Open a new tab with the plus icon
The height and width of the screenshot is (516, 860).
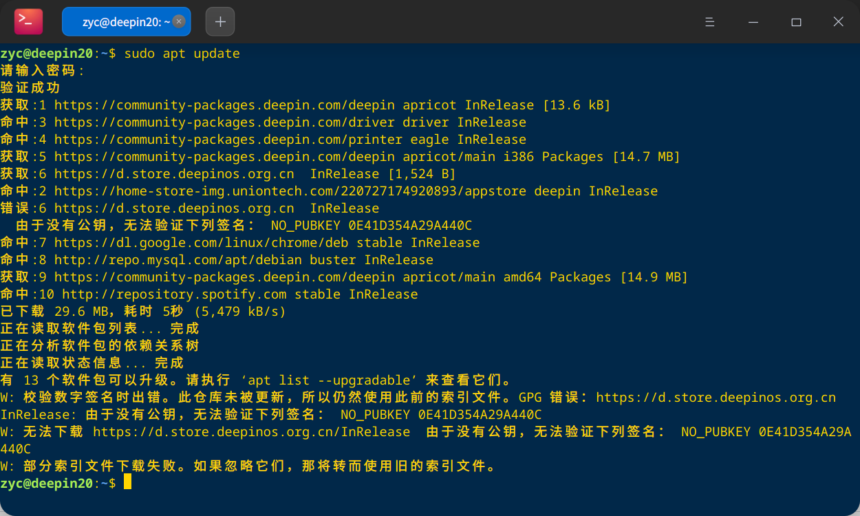(219, 21)
